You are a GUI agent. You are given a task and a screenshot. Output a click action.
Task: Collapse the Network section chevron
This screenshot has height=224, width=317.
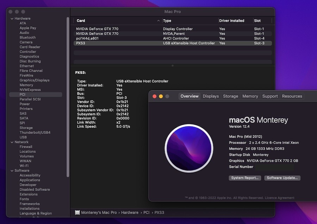pyautogui.click(x=12, y=142)
